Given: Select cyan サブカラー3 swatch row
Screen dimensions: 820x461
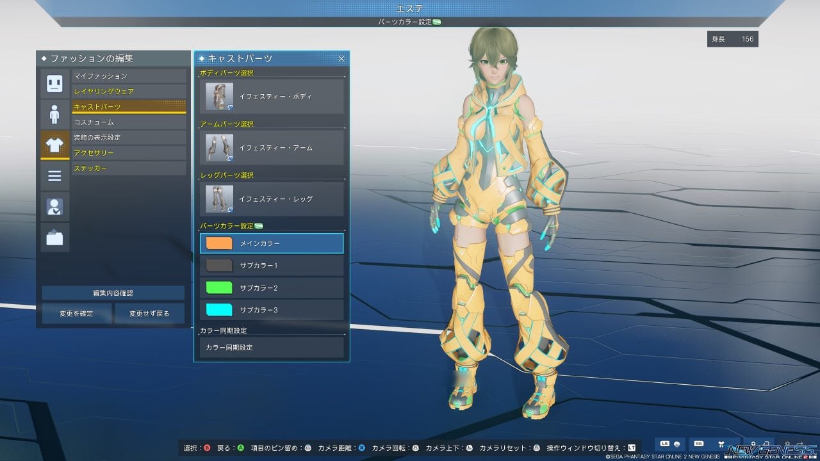Looking at the screenshot, I should point(272,310).
